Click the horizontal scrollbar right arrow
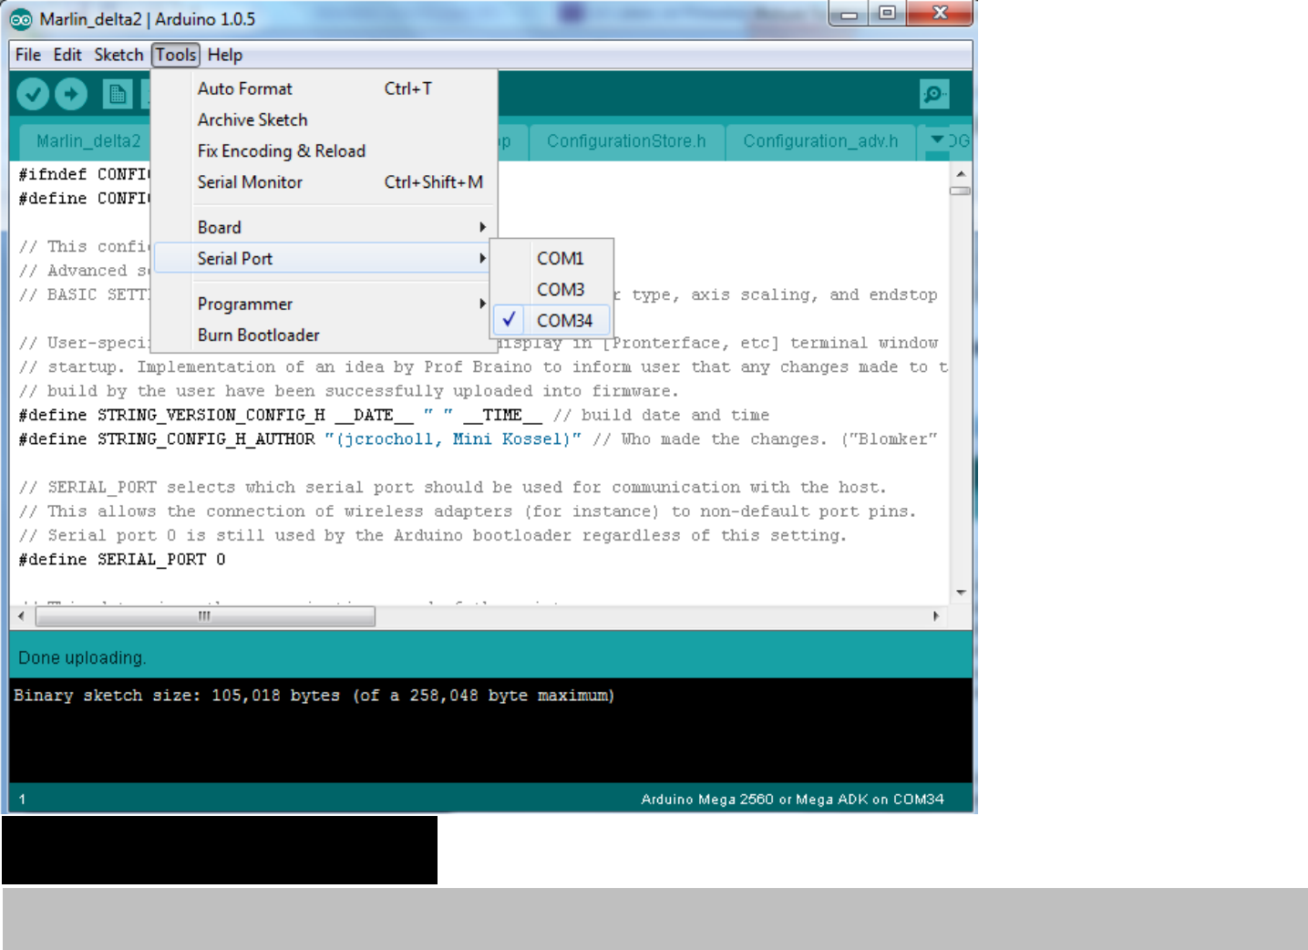This screenshot has height=950, width=1308. (936, 616)
